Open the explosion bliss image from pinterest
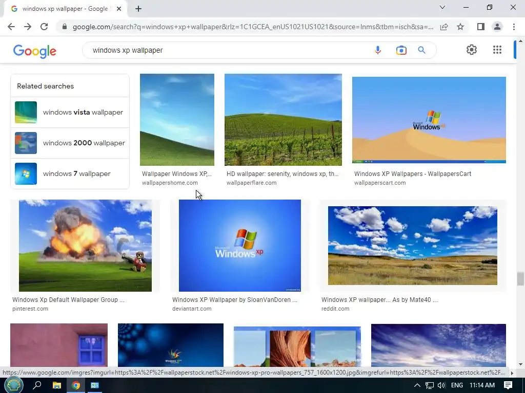The width and height of the screenshot is (525, 393). 86,246
